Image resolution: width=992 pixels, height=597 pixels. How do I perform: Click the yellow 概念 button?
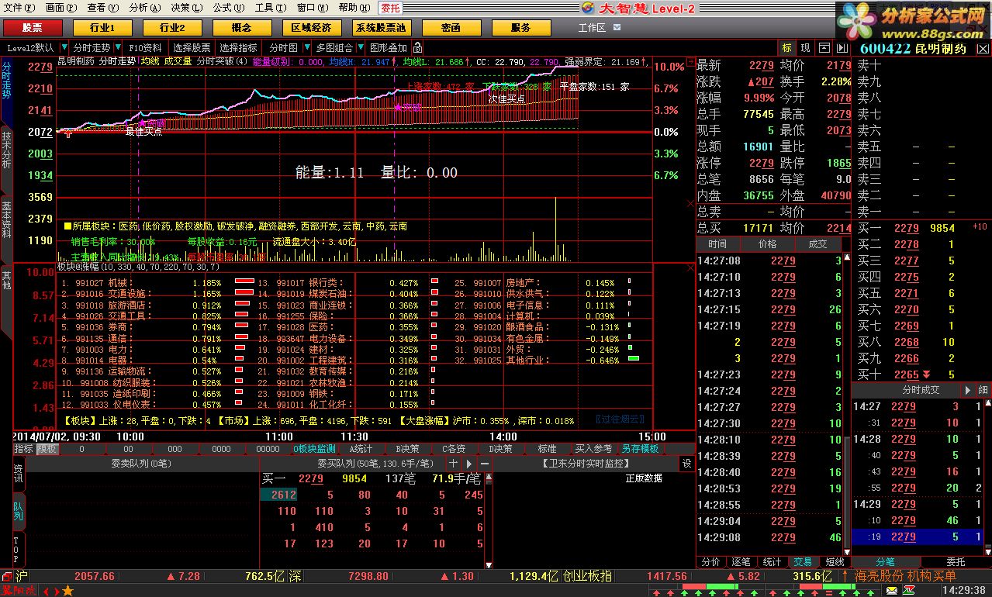[x=241, y=28]
